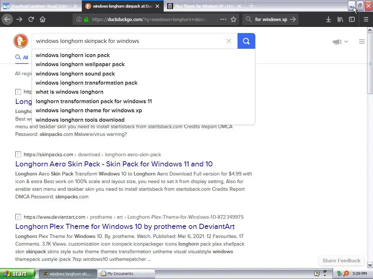Open Longhorn Aero Skin Pack result link
This screenshot has width=373, height=279.
[x=114, y=164]
